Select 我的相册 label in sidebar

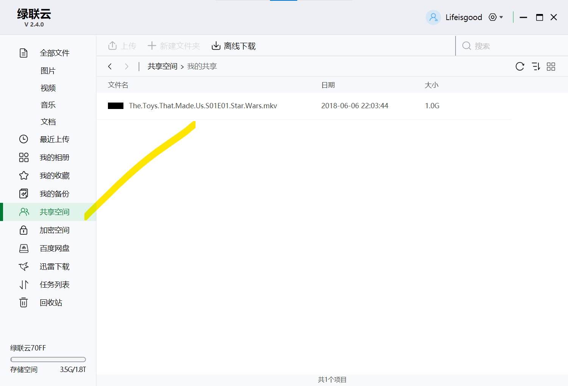[55, 157]
